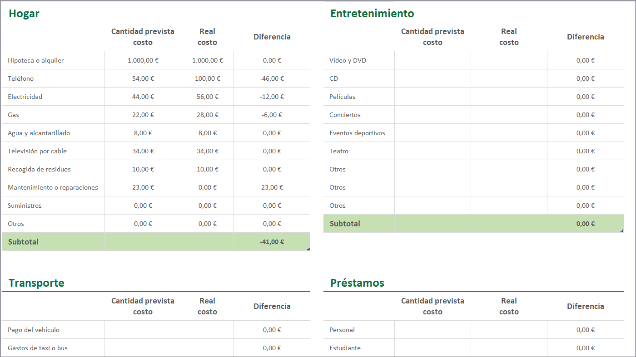Select the Hogar Subtotal label

tap(23, 242)
